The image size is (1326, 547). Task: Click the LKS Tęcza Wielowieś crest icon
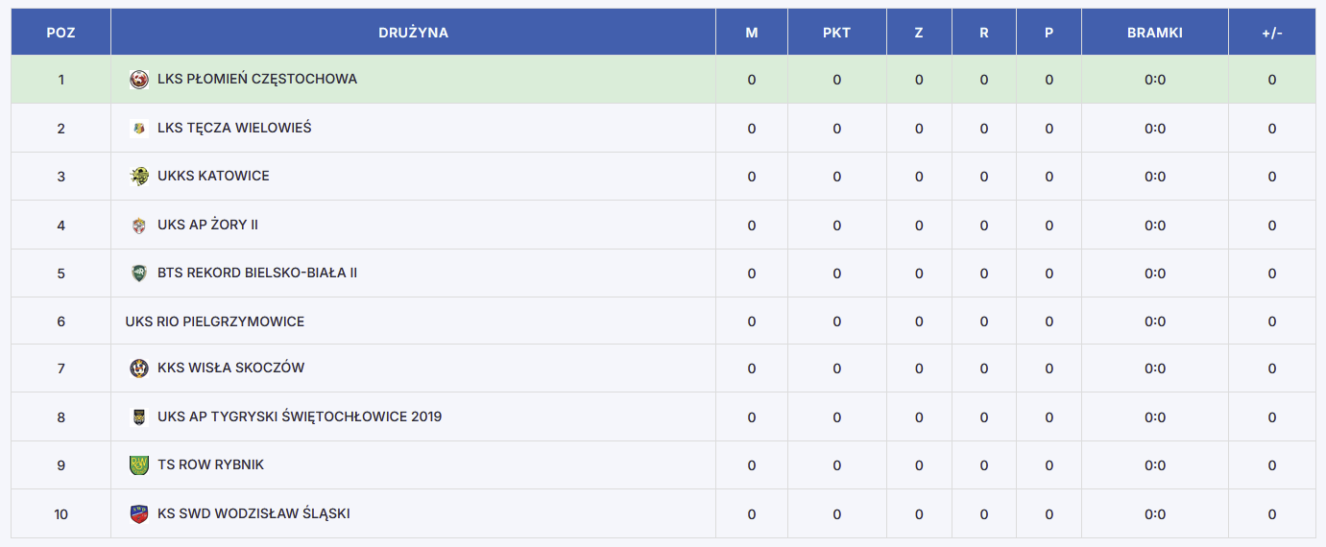(x=139, y=128)
